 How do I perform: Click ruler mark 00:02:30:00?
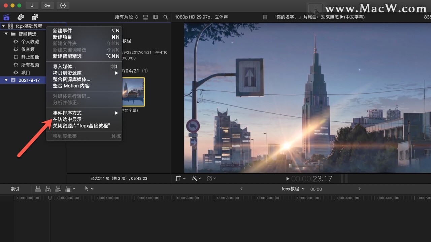click(228, 198)
